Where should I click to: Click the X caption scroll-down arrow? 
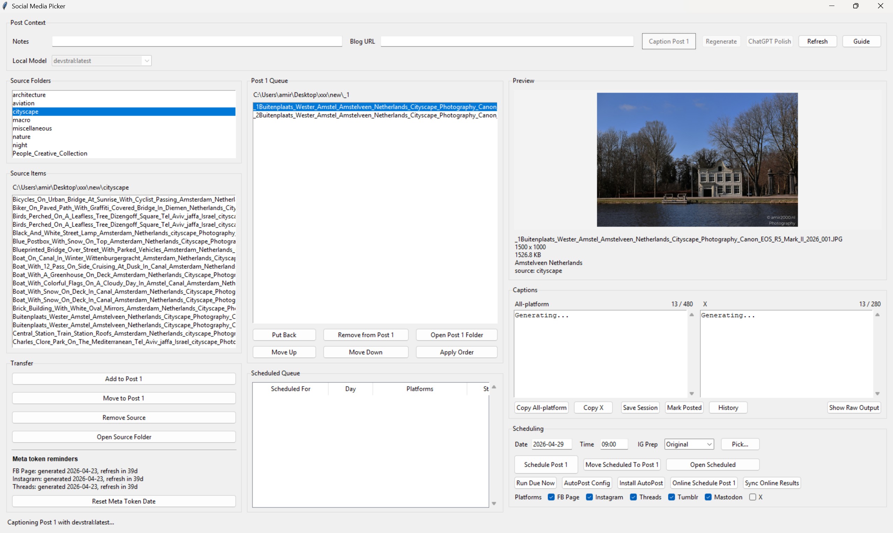[x=877, y=393]
